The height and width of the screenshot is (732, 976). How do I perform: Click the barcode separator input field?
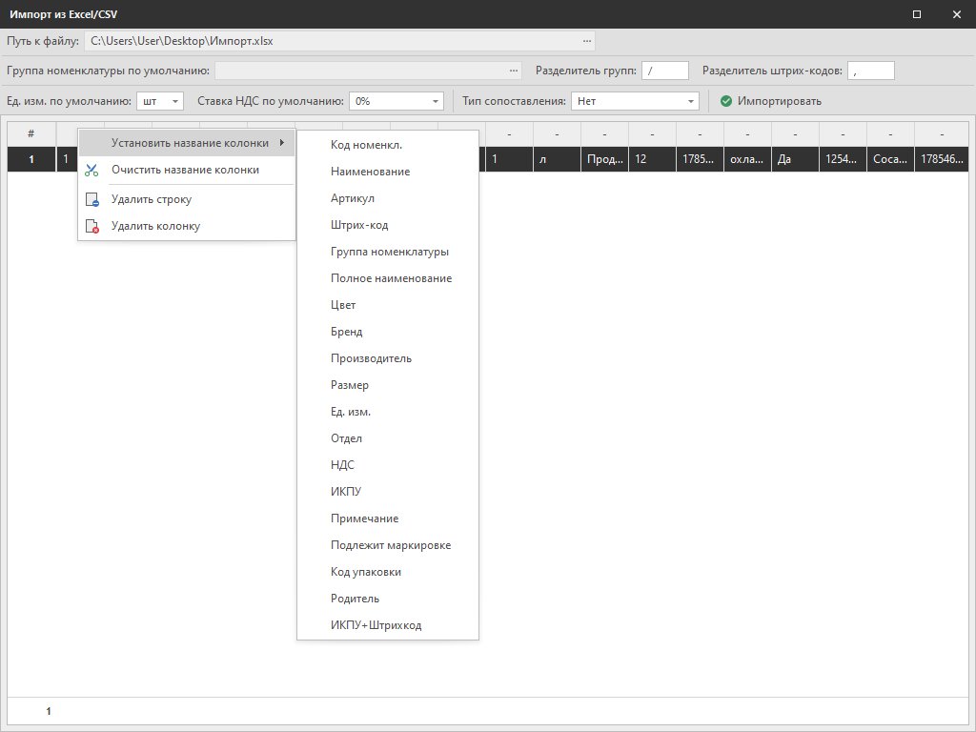tap(870, 71)
